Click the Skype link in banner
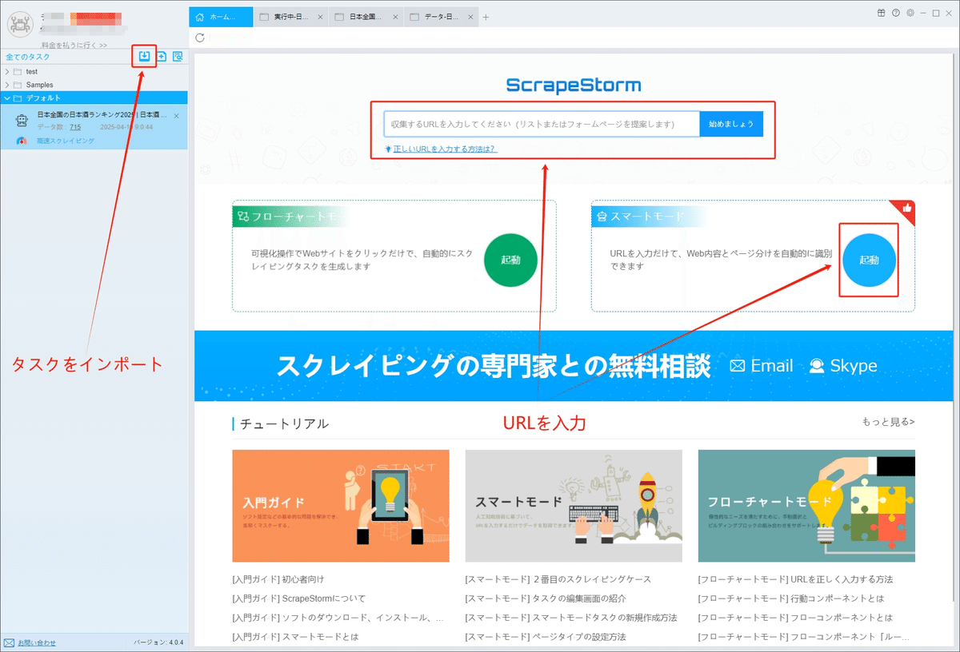Screen dimensions: 960x652 [854, 366]
